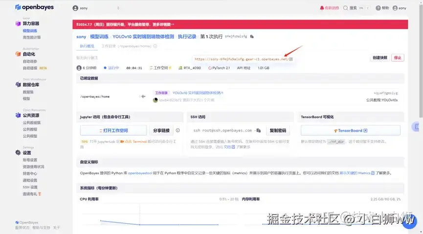Click the 邀请有礼 gift icon
Viewport: 423px width, 234px height.
40,194
